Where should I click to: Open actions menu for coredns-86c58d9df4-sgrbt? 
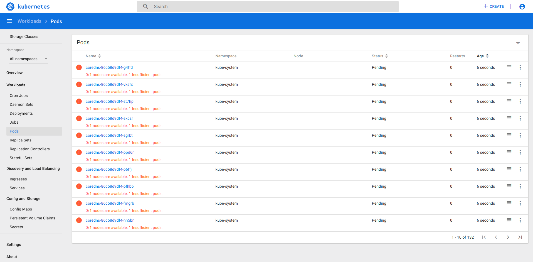click(x=520, y=135)
